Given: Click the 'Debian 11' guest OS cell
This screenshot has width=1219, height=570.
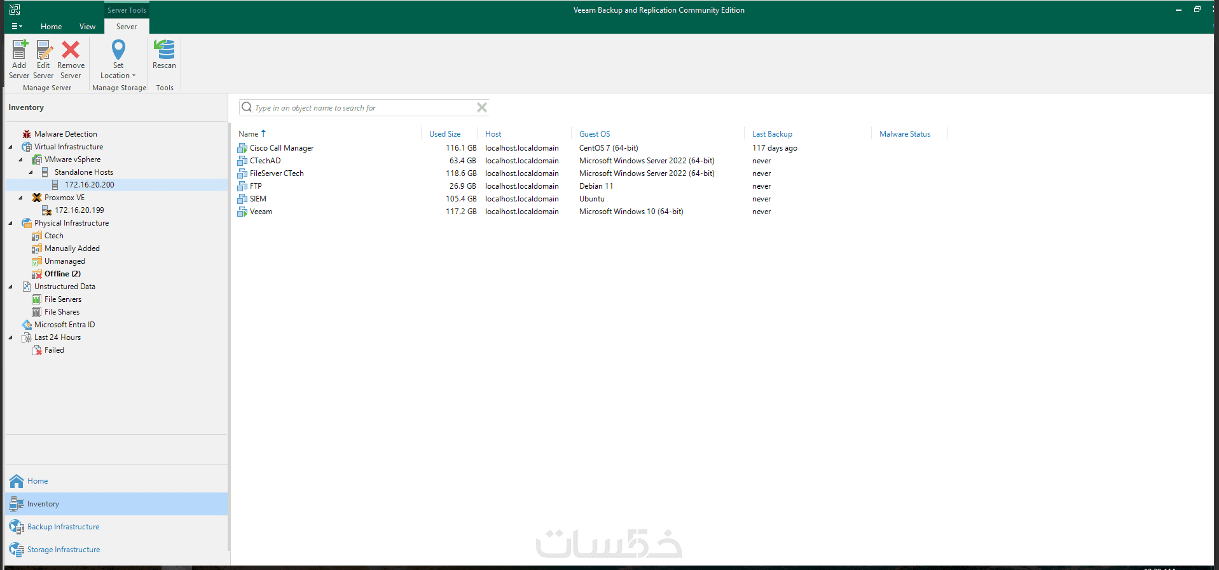Looking at the screenshot, I should pos(596,186).
